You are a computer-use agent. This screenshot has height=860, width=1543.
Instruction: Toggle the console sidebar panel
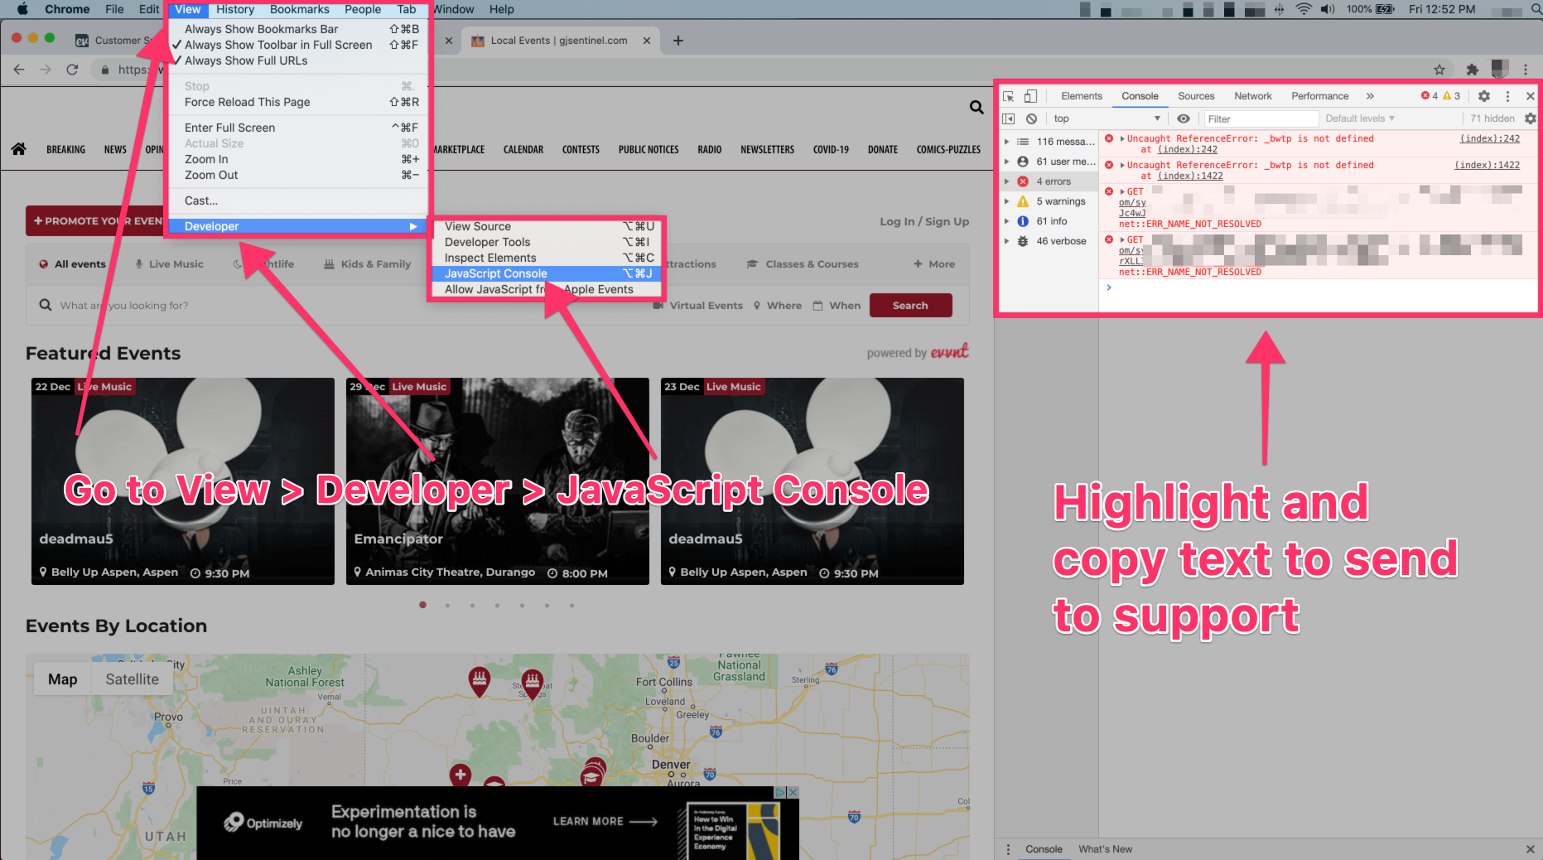point(1009,118)
